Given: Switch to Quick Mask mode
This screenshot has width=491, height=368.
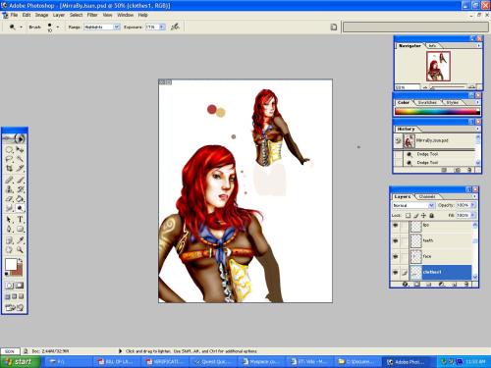Looking at the screenshot, I should (x=20, y=286).
